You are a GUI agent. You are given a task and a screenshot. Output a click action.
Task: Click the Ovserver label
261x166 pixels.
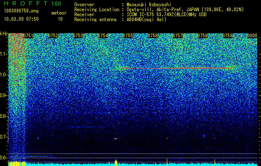[x=84, y=5]
